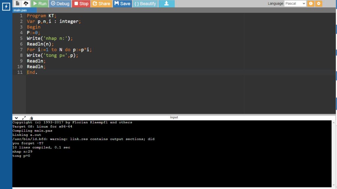
Task: Share the code via Share button
Action: [101, 3]
